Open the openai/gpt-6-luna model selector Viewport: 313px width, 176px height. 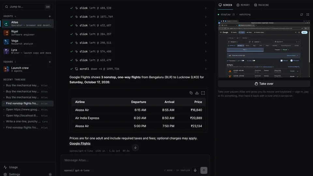click(x=77, y=170)
